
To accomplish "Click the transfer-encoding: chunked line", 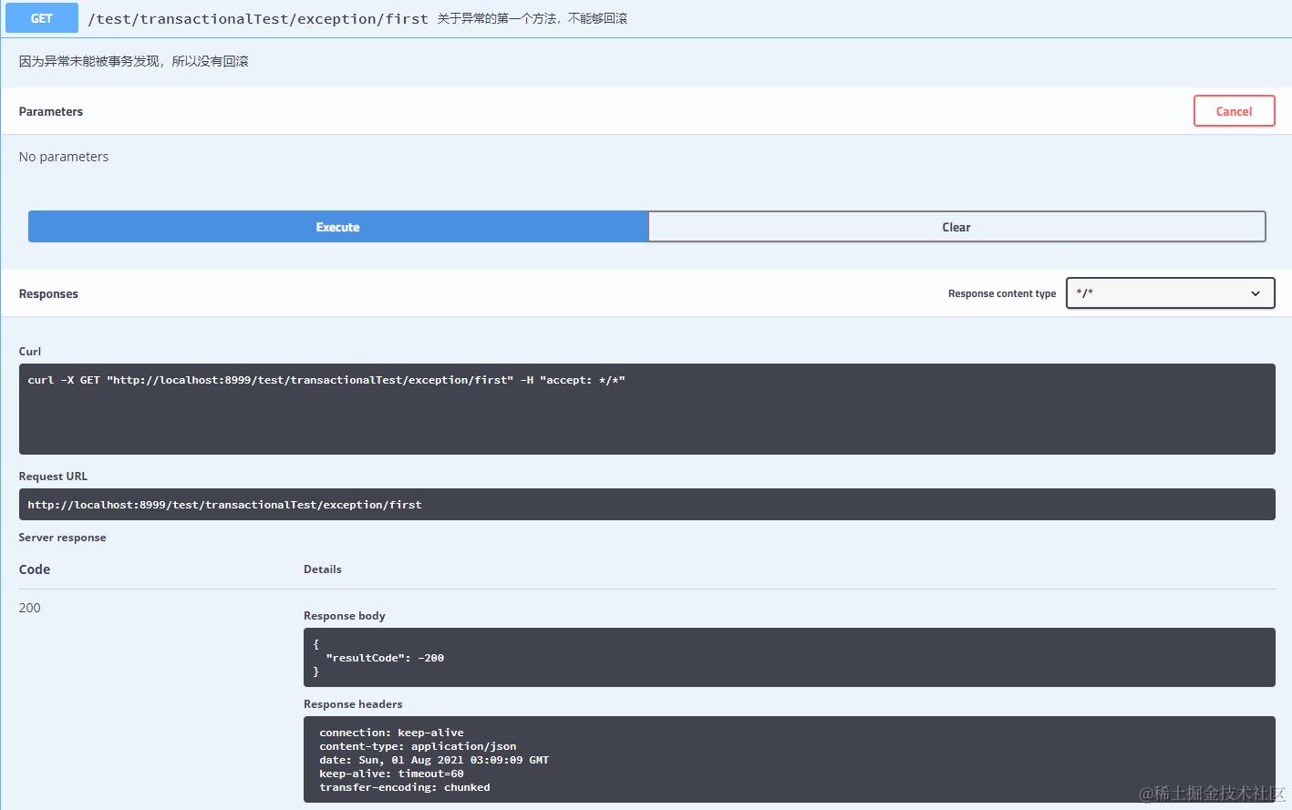I will pyautogui.click(x=405, y=787).
